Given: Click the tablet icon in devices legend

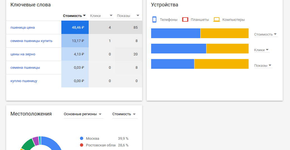Looking at the screenshot, I should (x=185, y=19).
